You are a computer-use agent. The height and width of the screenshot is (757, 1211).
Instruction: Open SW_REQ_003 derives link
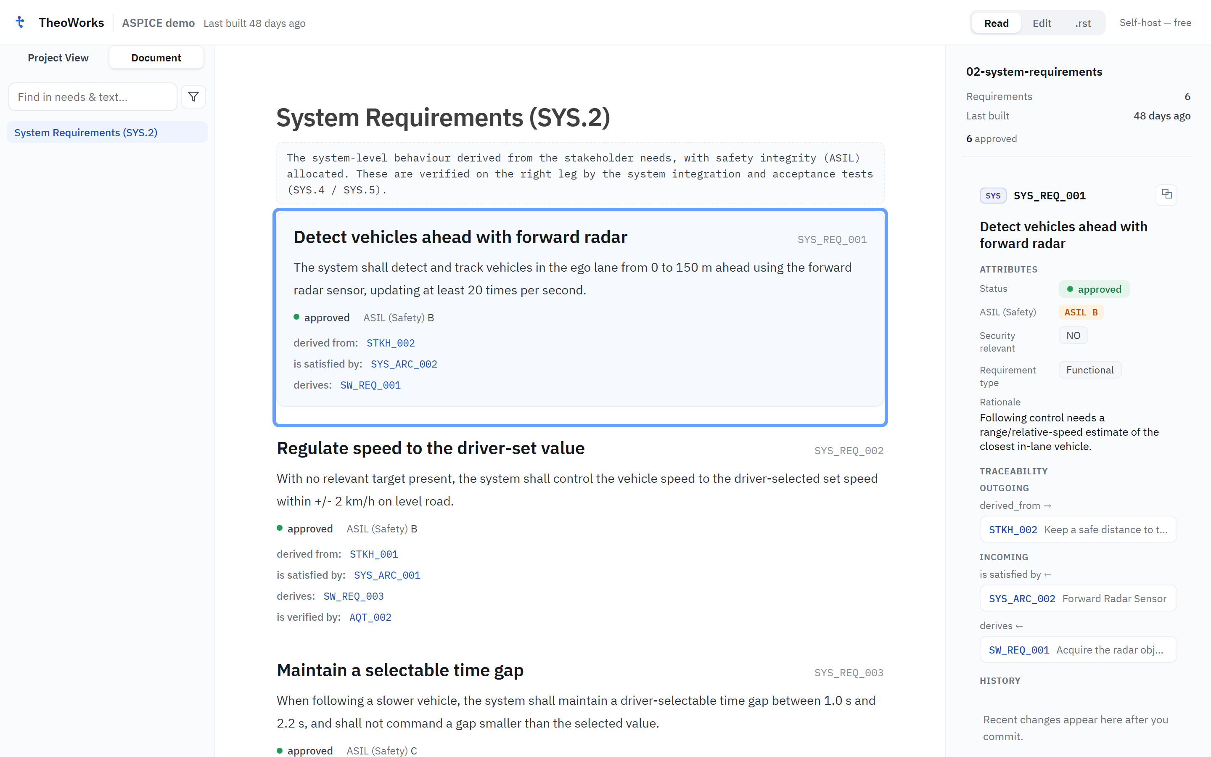(353, 596)
